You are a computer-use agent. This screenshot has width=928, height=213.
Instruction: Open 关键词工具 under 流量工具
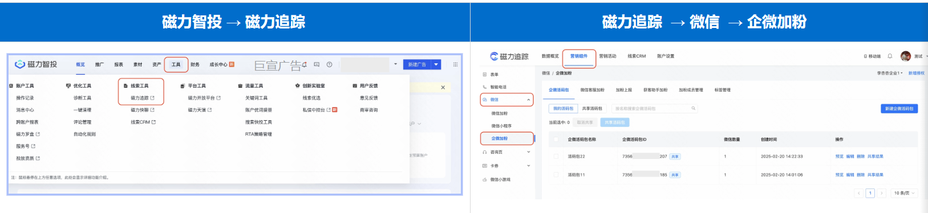tap(256, 98)
